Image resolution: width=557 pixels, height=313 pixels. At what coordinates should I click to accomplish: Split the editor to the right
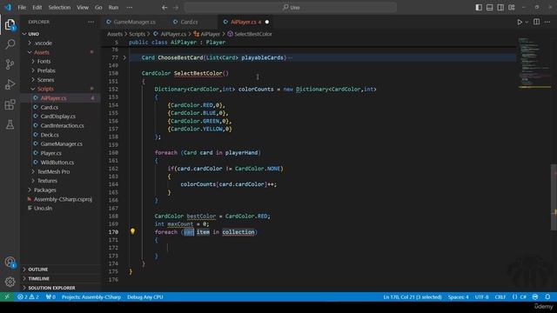(536, 22)
